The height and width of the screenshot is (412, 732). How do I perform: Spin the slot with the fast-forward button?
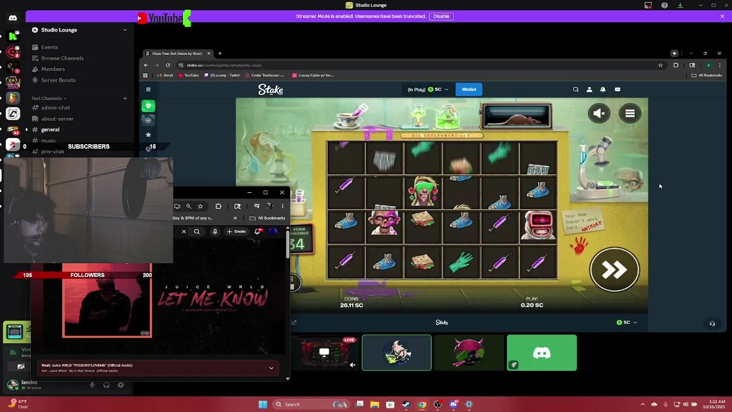tap(614, 270)
